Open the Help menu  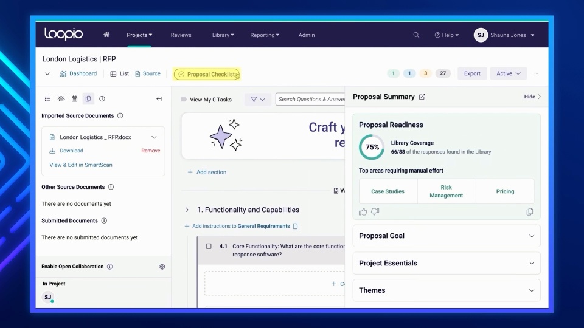click(x=447, y=35)
